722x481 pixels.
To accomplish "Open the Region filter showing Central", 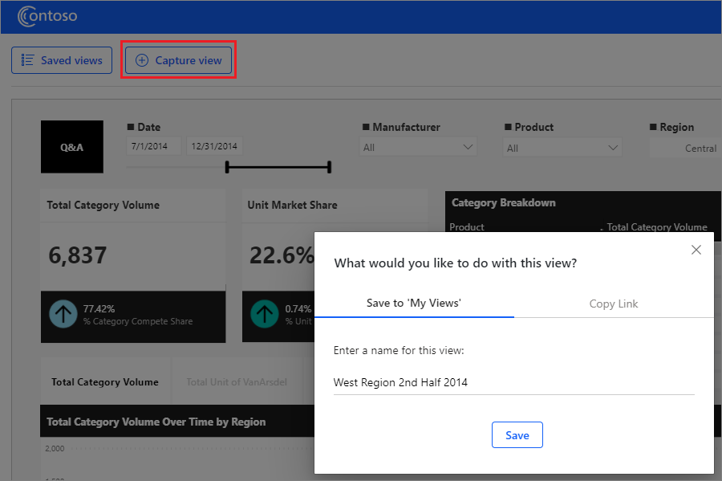I will click(x=685, y=148).
